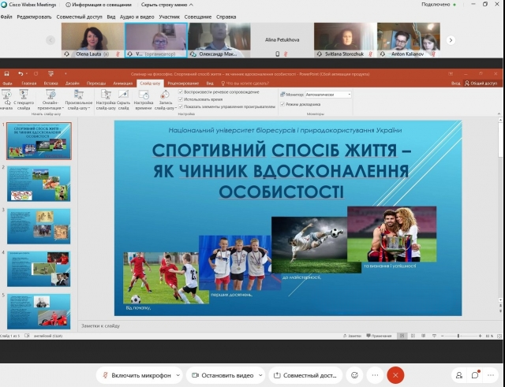
Task: Start slideshow 'С текущего слайда' icon
Action: click(x=24, y=98)
